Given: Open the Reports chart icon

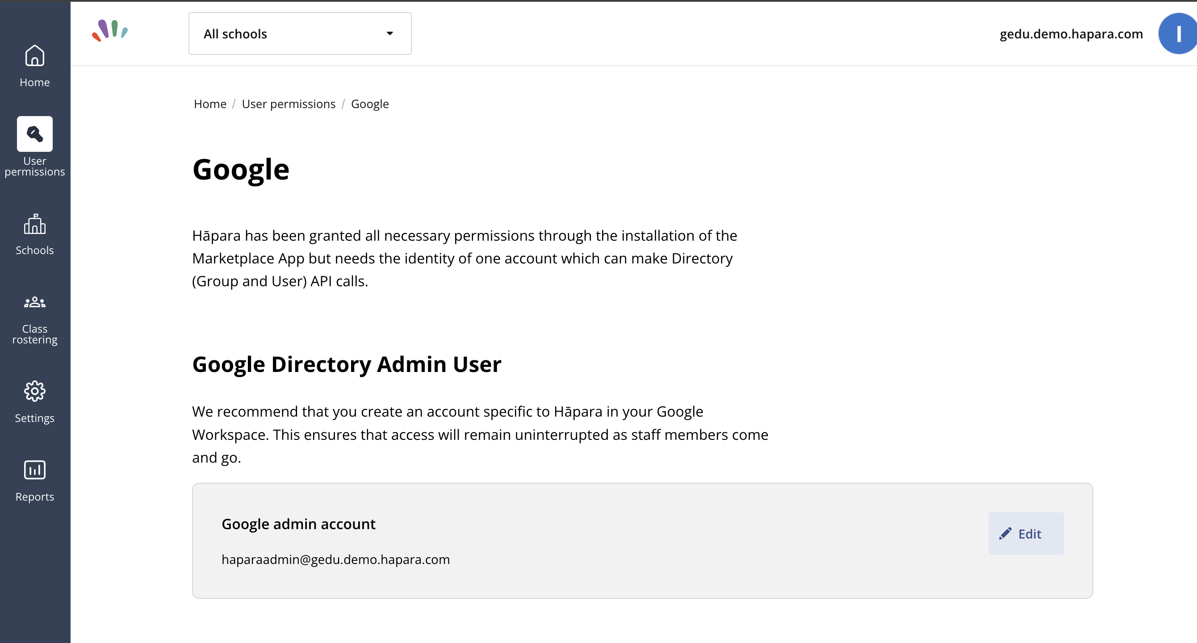Looking at the screenshot, I should (35, 470).
